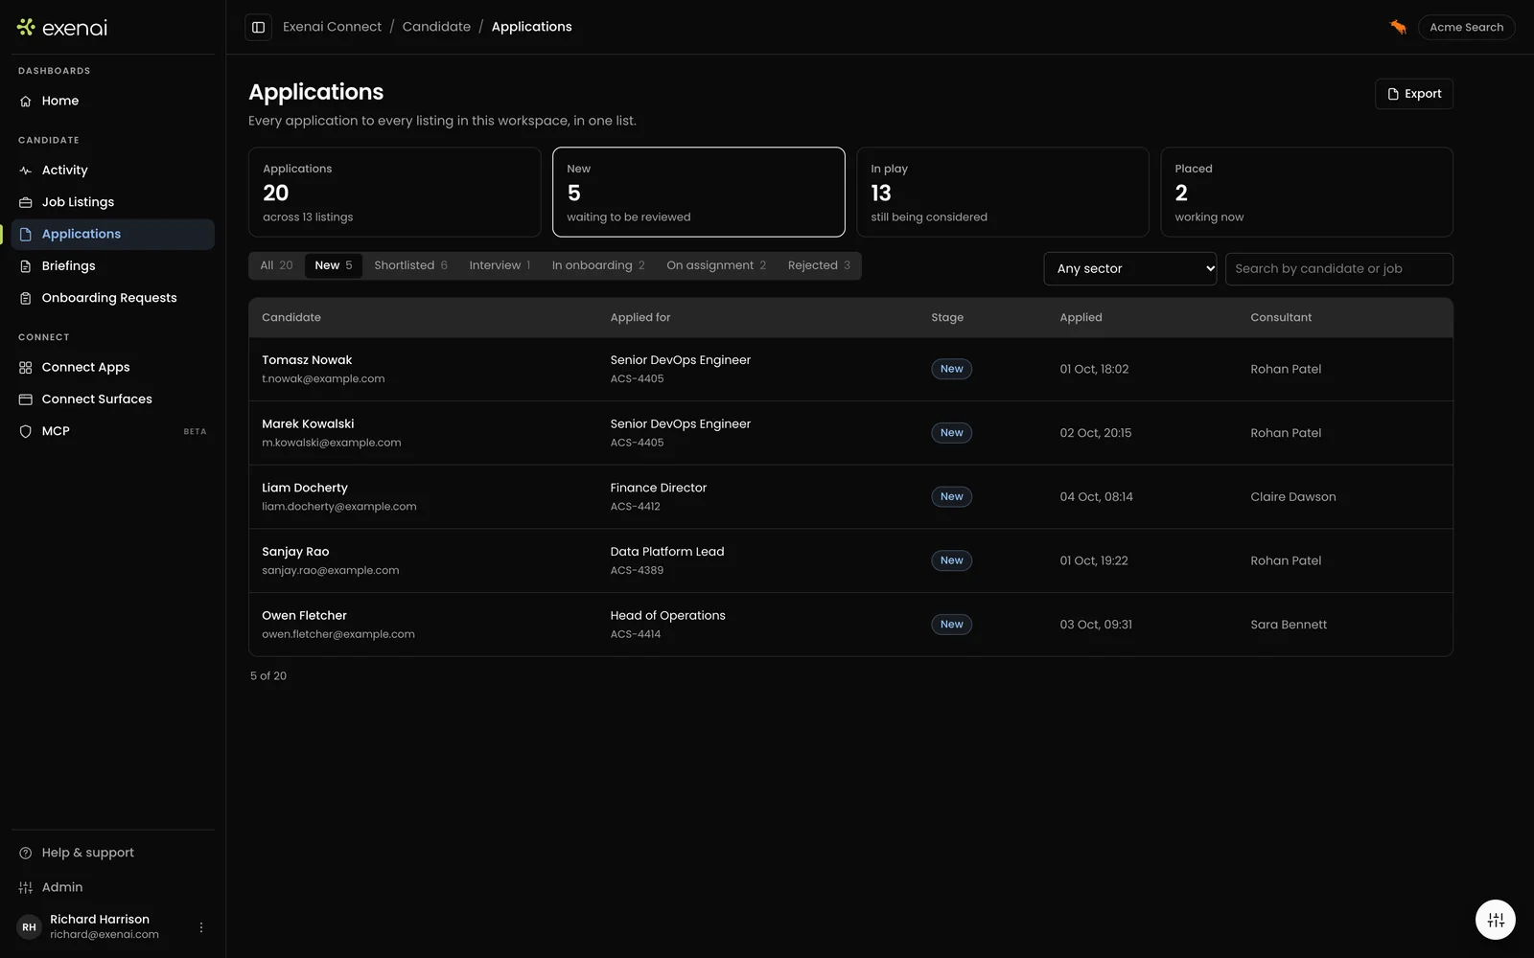Open the Any sector dropdown
The image size is (1534, 958).
click(x=1130, y=269)
